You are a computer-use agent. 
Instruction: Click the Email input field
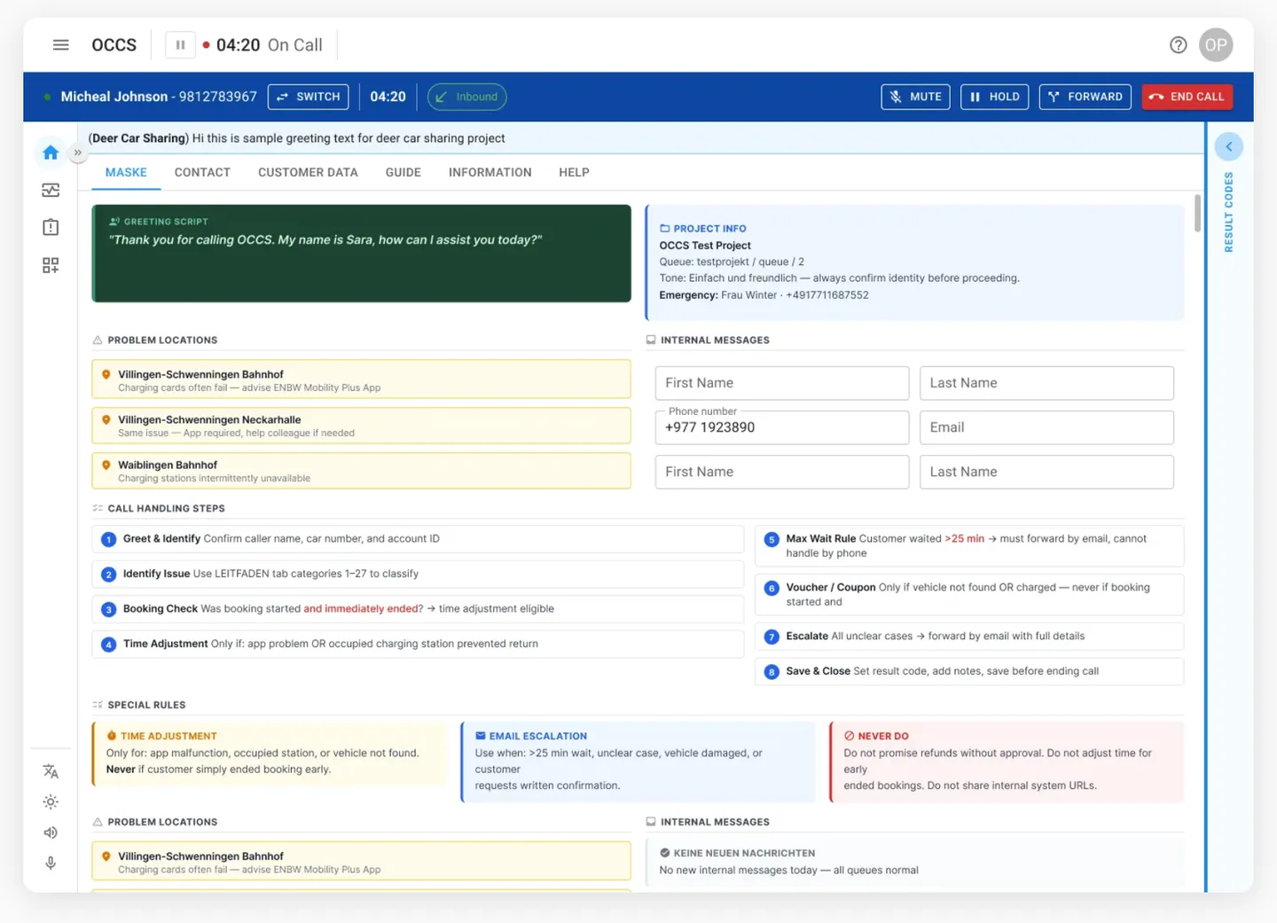point(1046,427)
